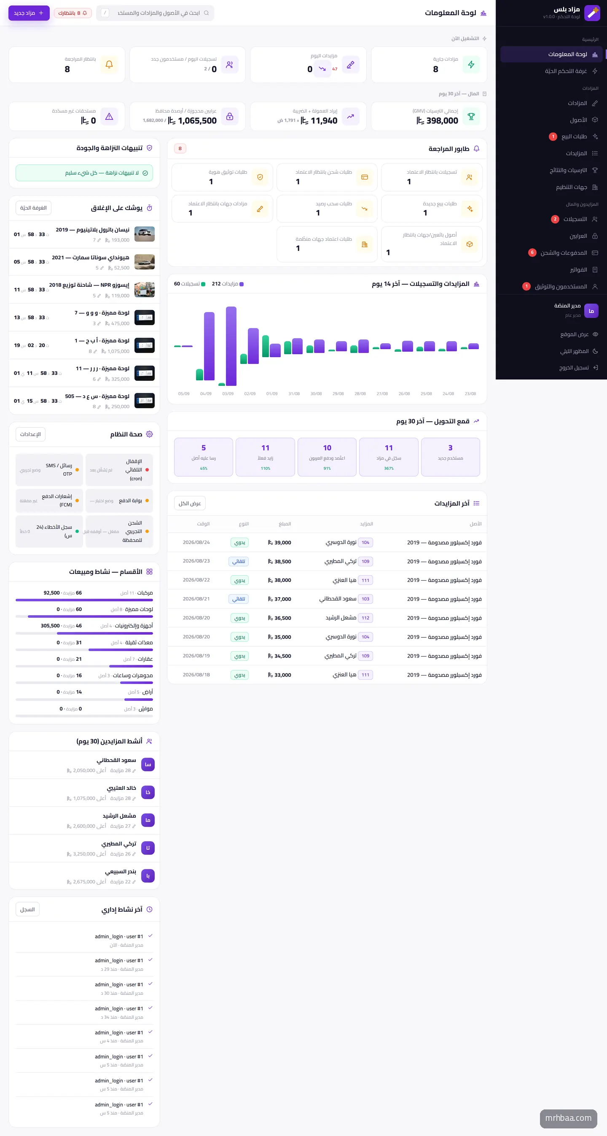607x1136 pixels.
Task: Click the box icon on أصول بائعين/جهات بانتظار الاعتماد
Action: pos(470,244)
